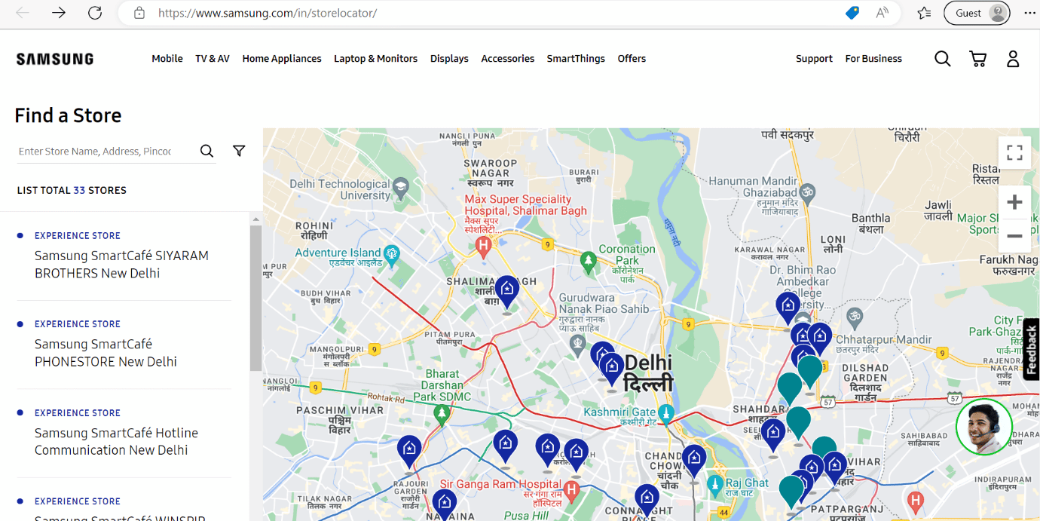The image size is (1040, 521).
Task: Open the Mobile menu
Action: (x=167, y=59)
